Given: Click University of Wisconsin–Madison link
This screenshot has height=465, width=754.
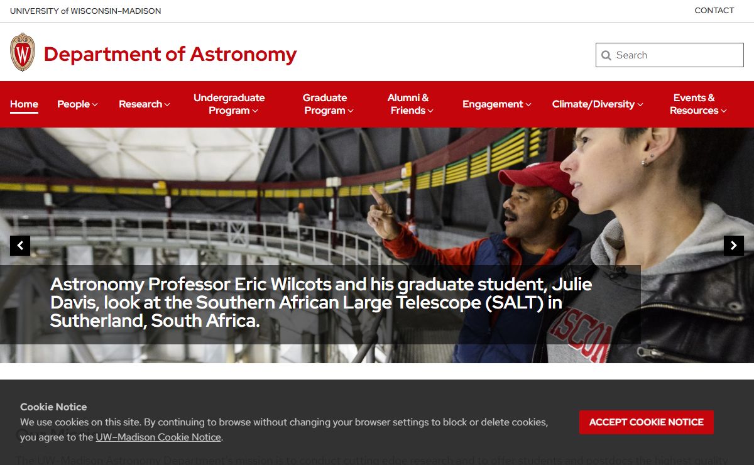Looking at the screenshot, I should pos(85,11).
